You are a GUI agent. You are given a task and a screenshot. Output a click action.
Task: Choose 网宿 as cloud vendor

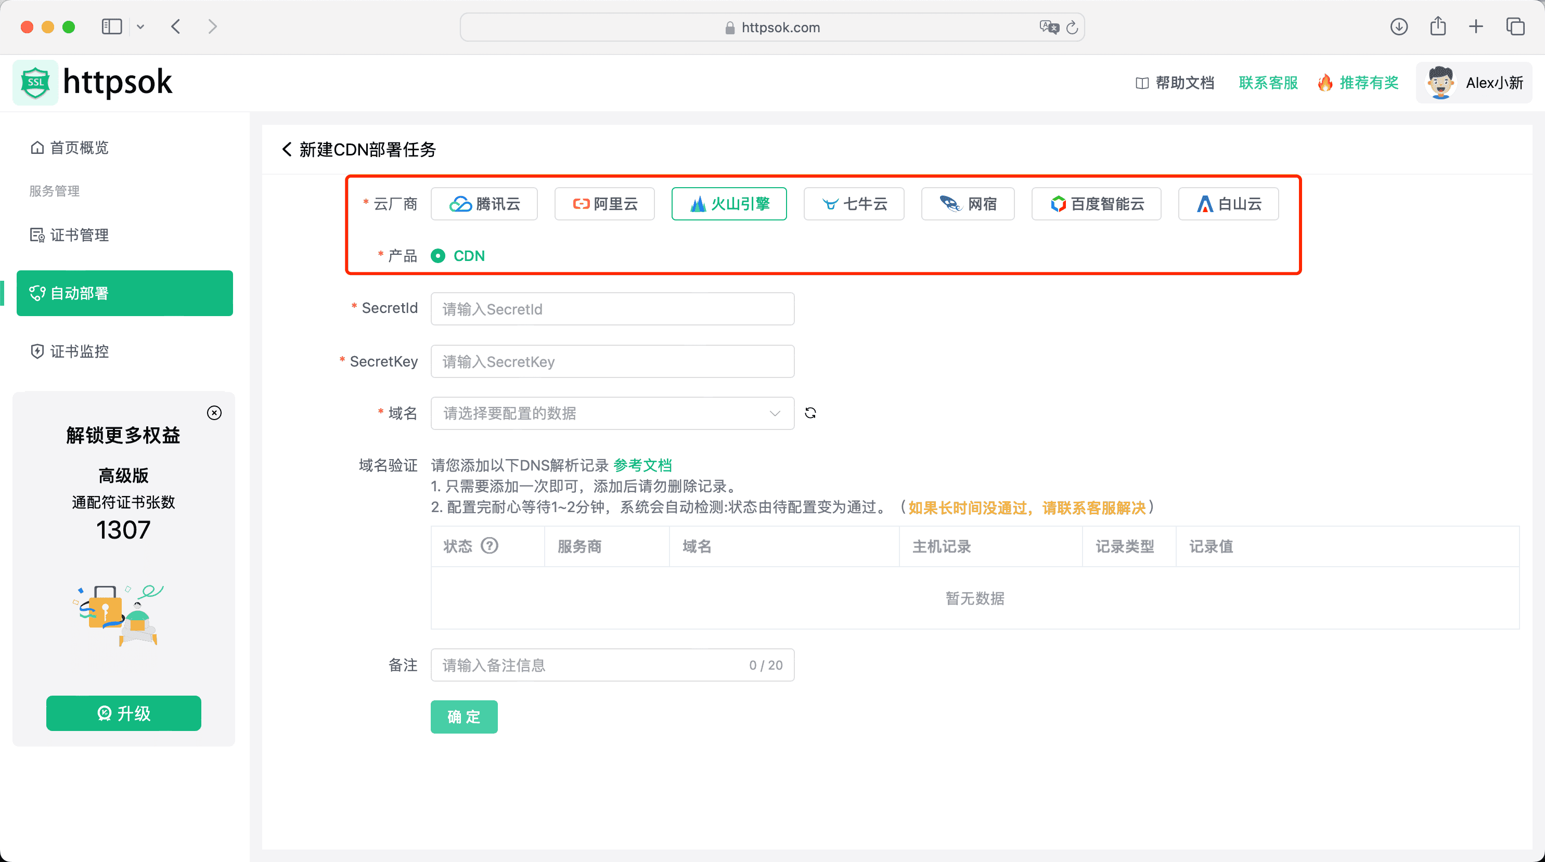(x=968, y=204)
